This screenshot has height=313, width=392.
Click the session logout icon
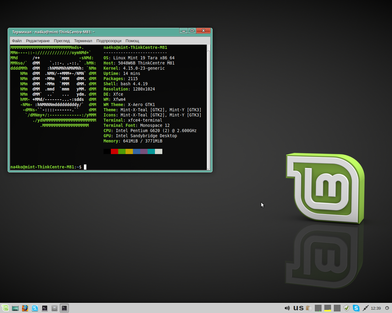387,308
